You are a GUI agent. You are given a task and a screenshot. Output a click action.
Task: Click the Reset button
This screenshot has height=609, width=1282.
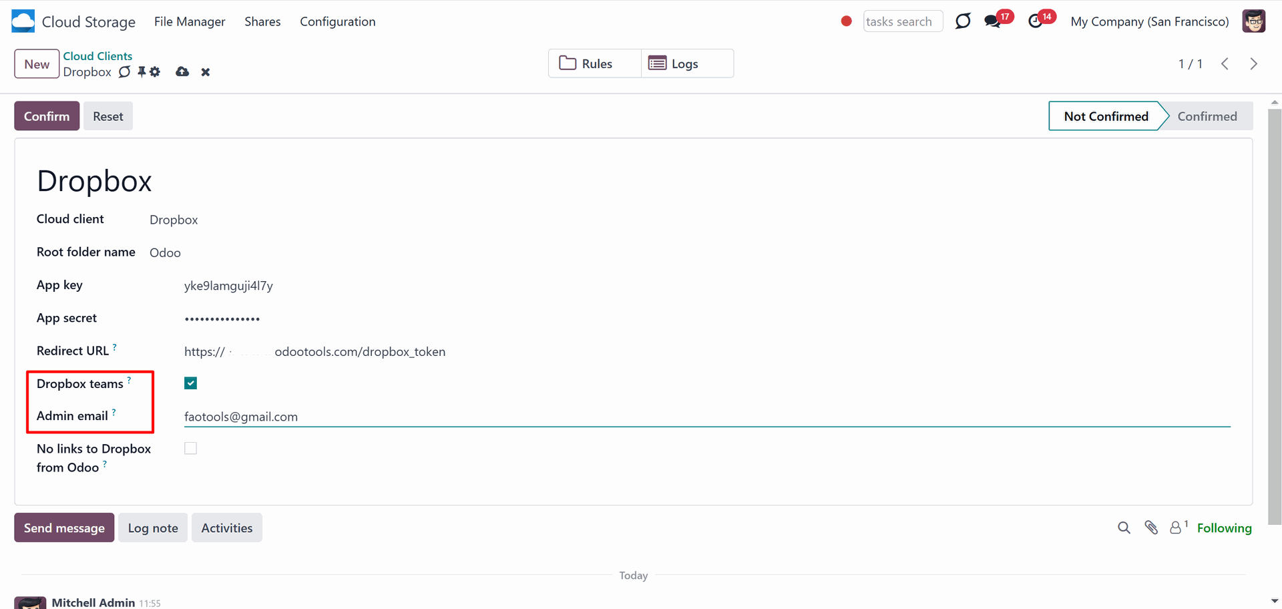tap(108, 116)
